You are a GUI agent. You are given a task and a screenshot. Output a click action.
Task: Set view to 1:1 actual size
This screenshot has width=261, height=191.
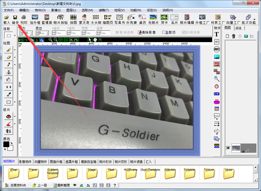(66, 40)
